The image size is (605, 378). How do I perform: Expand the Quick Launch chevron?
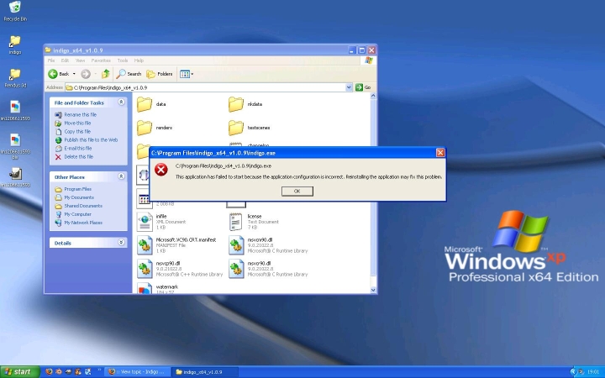coord(99,370)
